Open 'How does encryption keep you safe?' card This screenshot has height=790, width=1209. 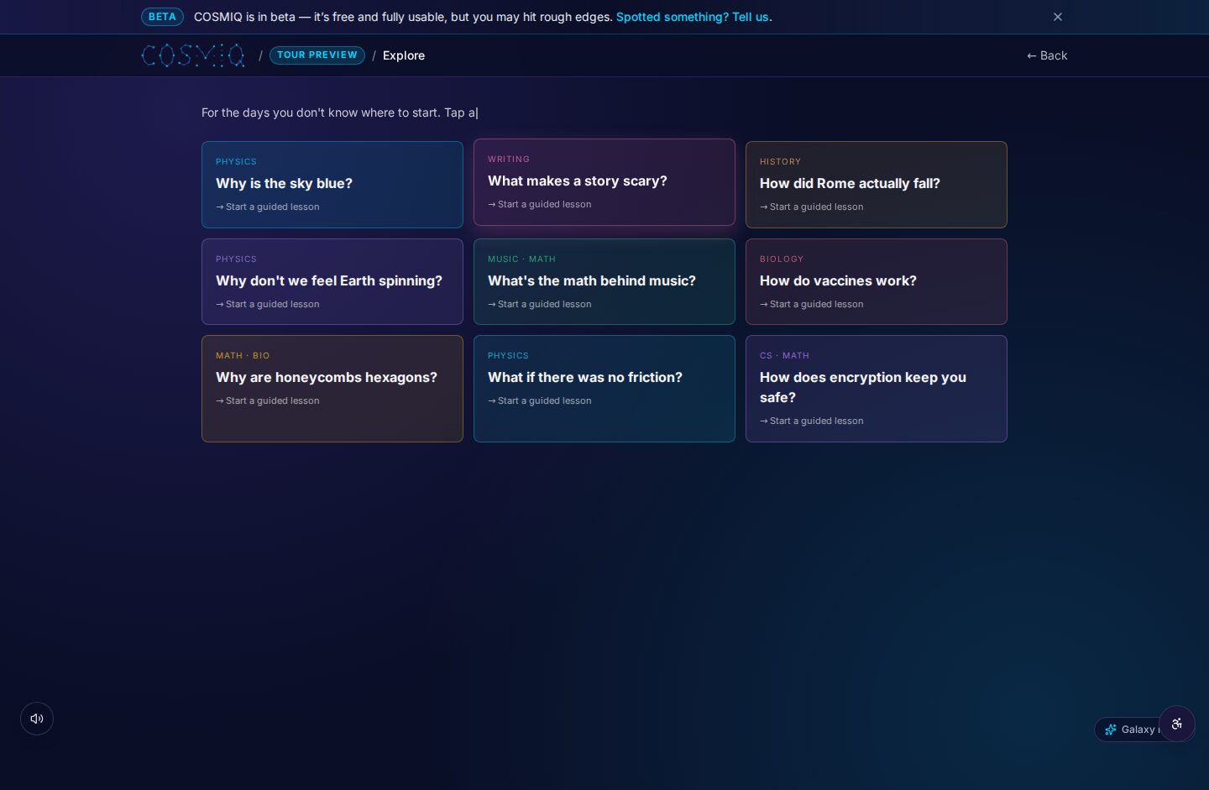coord(877,389)
